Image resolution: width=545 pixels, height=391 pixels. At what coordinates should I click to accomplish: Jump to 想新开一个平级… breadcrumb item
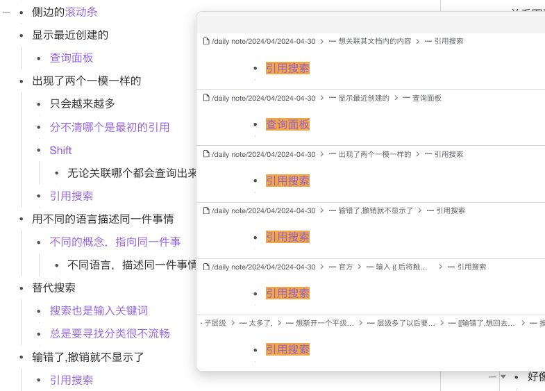[x=325, y=323]
